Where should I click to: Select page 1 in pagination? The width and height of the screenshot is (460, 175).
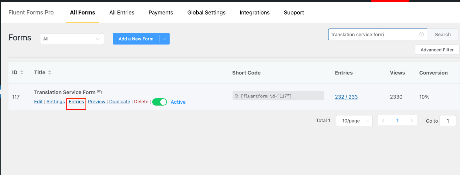pyautogui.click(x=397, y=120)
